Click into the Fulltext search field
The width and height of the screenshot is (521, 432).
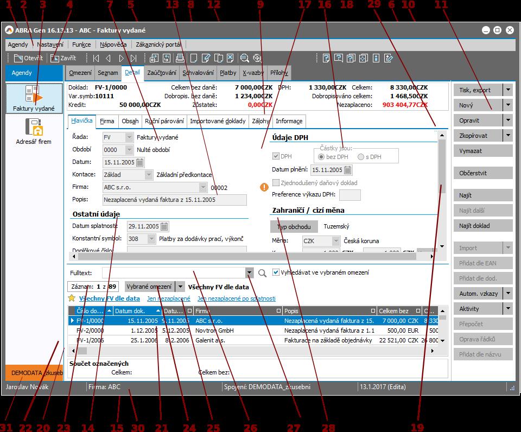tap(174, 273)
